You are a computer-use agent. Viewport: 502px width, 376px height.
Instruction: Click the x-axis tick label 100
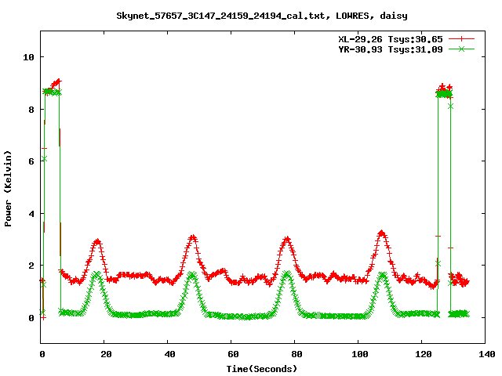point(359,354)
